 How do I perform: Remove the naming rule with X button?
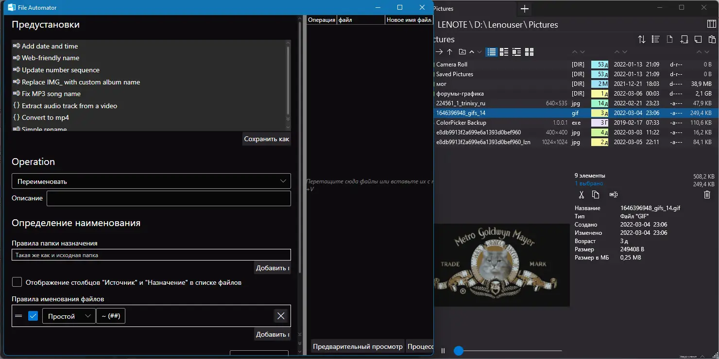tap(281, 316)
